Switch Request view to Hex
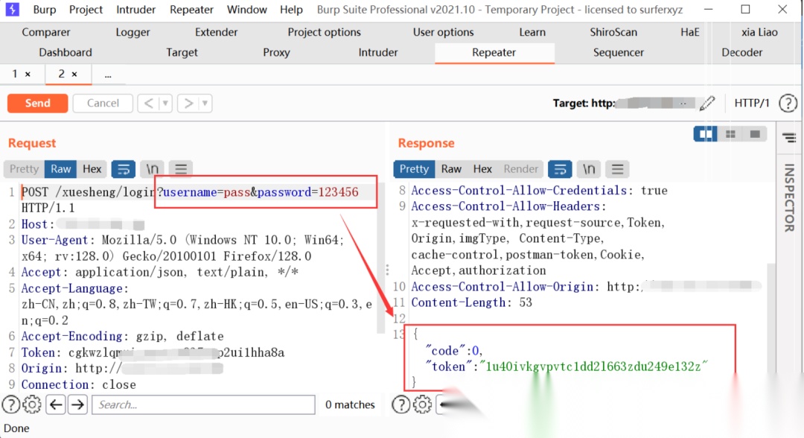Viewport: 804px width, 438px height. tap(92, 169)
